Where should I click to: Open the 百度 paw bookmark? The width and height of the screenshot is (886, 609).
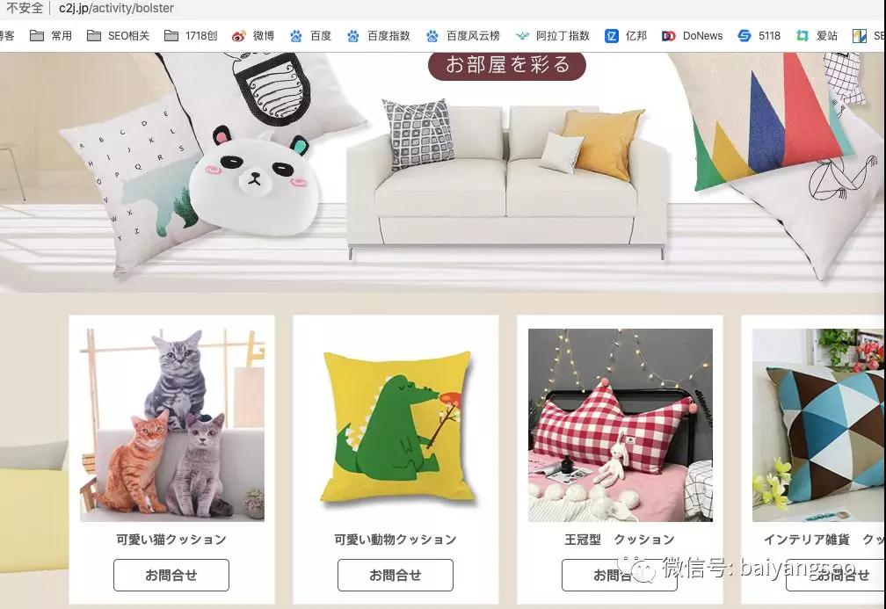pos(310,35)
